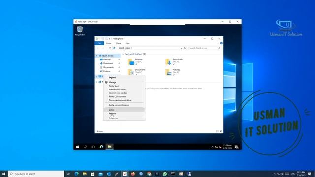Switch to the details view in the status bar

click(217, 131)
